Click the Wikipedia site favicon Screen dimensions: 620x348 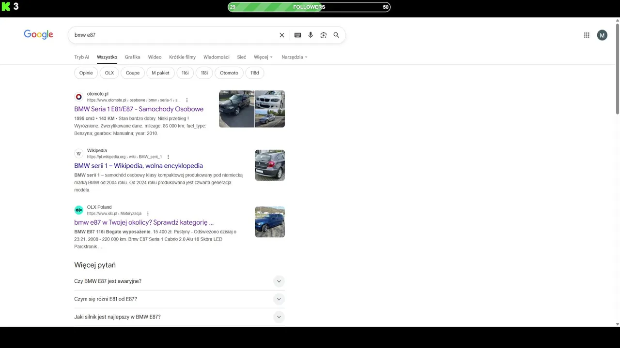coord(78,153)
